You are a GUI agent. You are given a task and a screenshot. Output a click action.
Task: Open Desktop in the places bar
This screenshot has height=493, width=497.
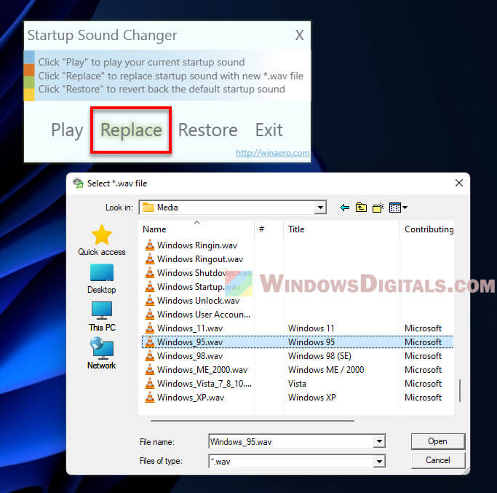point(102,279)
